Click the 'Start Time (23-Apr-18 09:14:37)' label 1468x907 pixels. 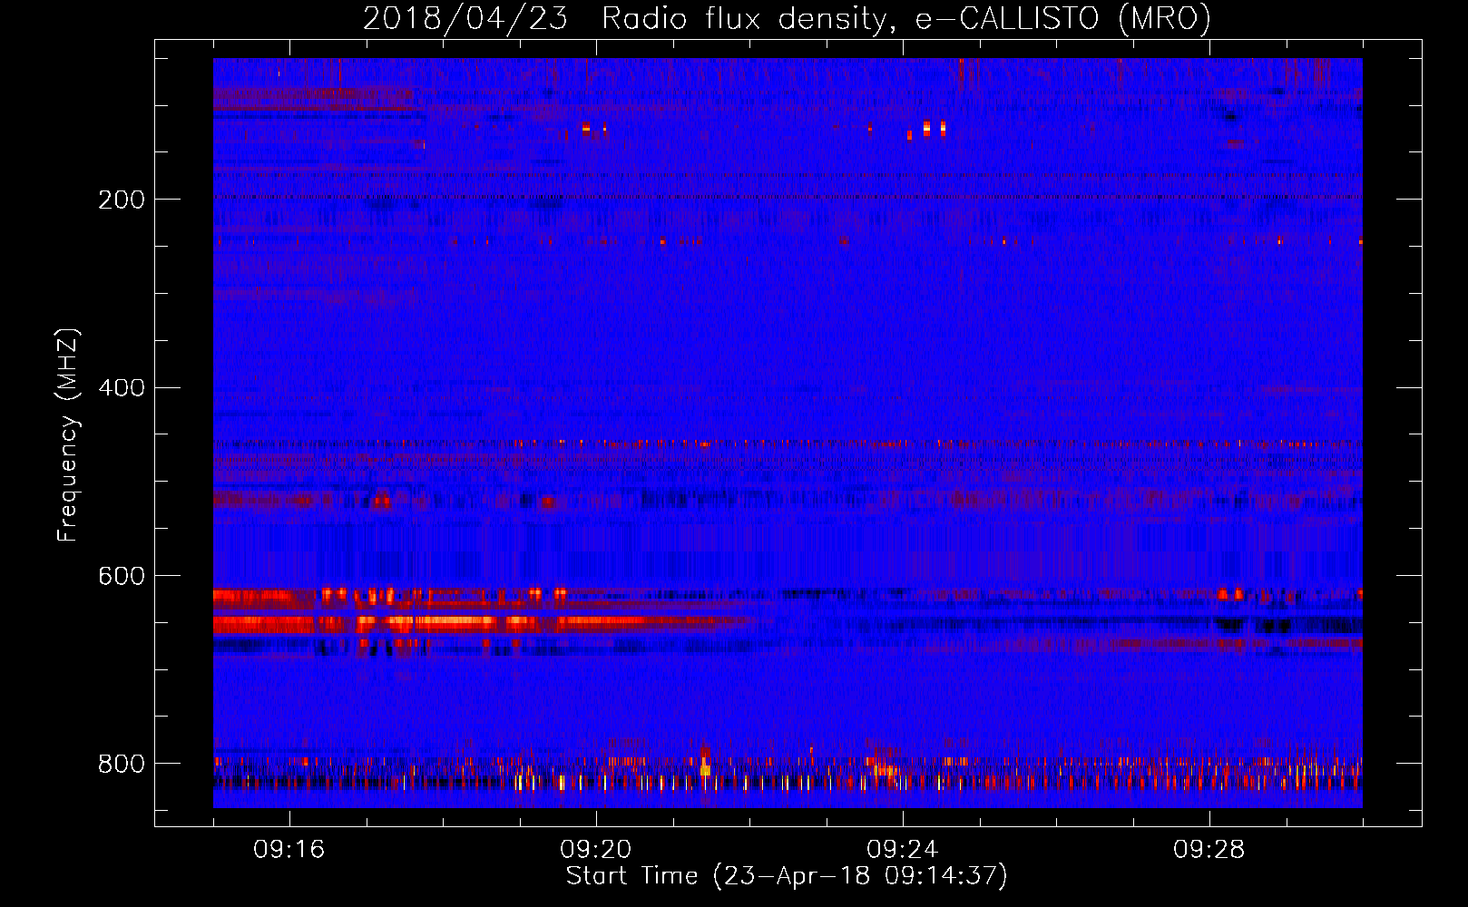(787, 876)
